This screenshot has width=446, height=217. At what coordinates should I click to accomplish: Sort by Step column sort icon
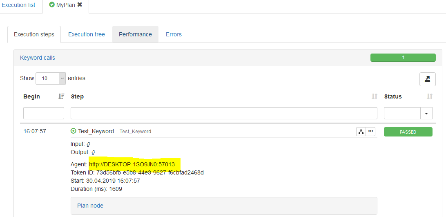tap(375, 96)
